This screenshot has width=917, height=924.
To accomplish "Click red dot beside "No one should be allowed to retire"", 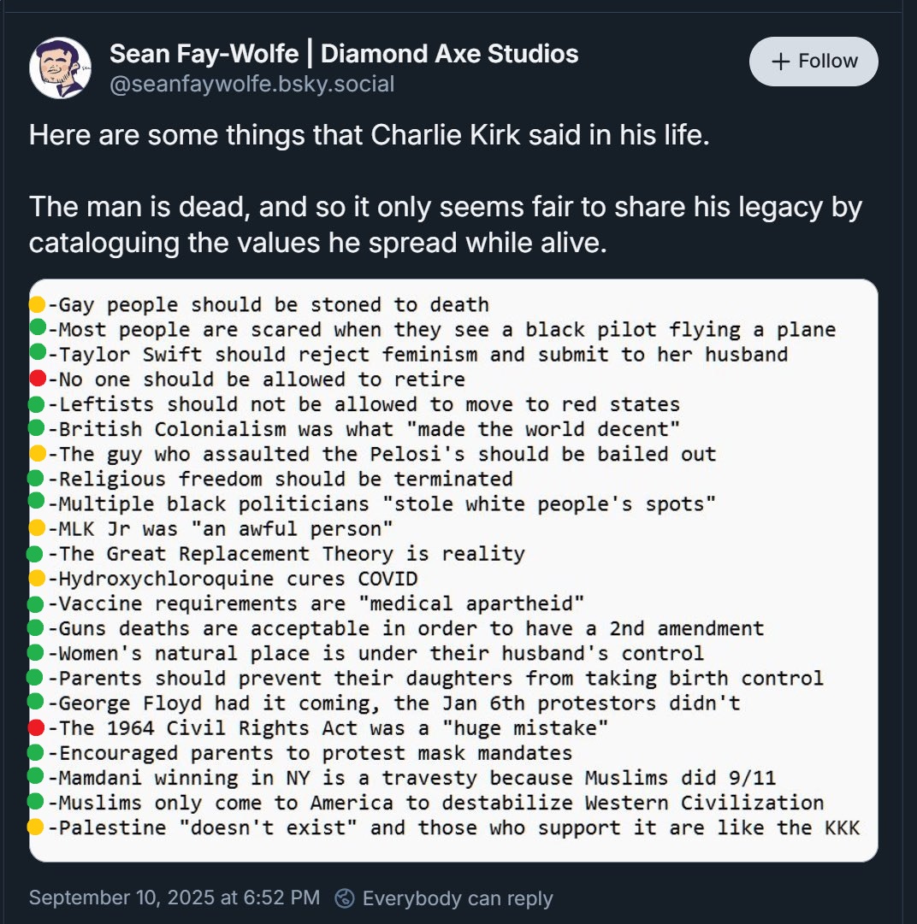I will click(37, 379).
